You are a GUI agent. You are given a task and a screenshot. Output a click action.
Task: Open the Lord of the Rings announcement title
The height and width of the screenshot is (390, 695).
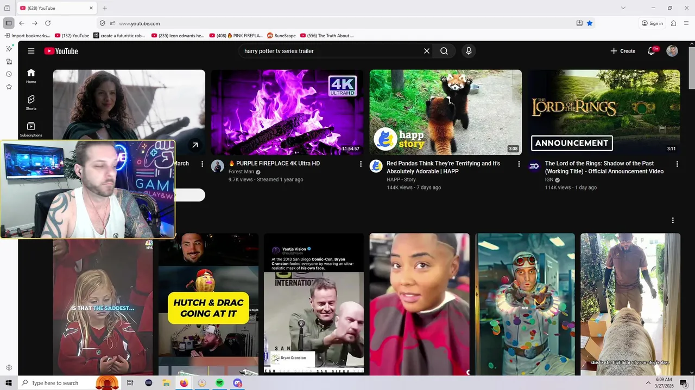[604, 167]
